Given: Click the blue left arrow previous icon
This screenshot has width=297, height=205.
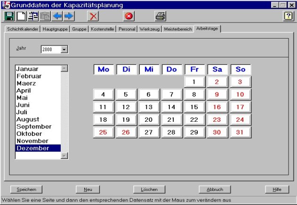Looking at the screenshot, I should [x=57, y=16].
